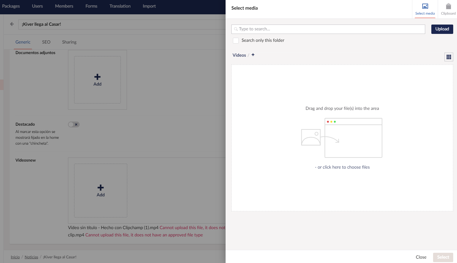The height and width of the screenshot is (263, 457).
Task: Open the Translation menu section
Action: click(x=120, y=6)
